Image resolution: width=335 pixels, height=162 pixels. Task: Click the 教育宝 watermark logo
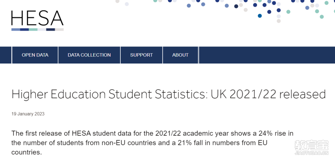(311, 145)
